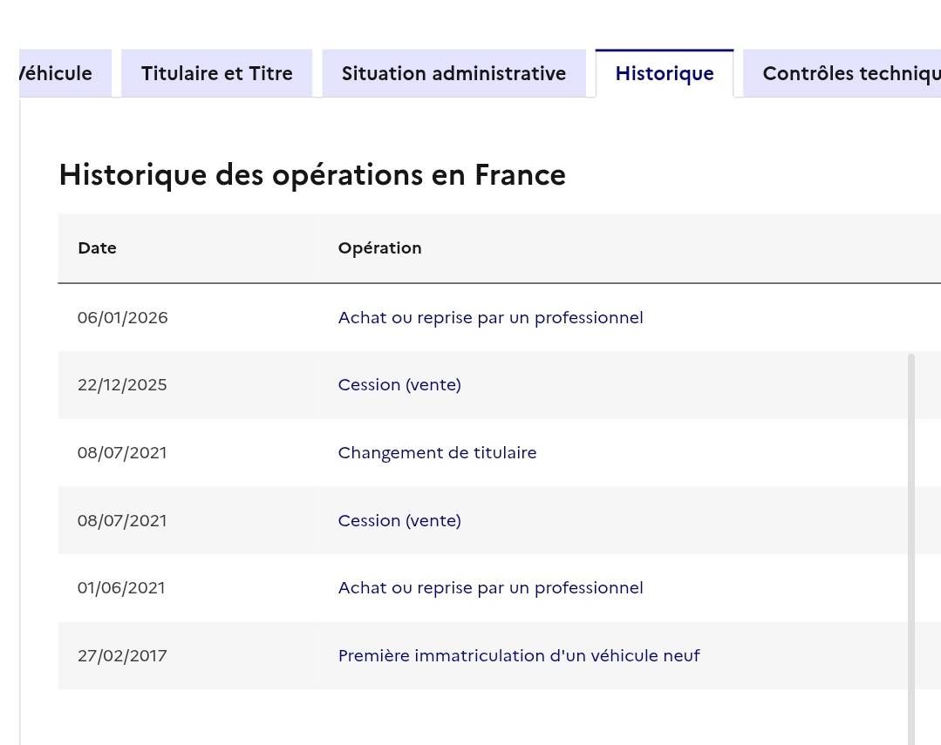941x745 pixels.
Task: Go to the partially visible Véhicule tab
Action: coord(59,74)
